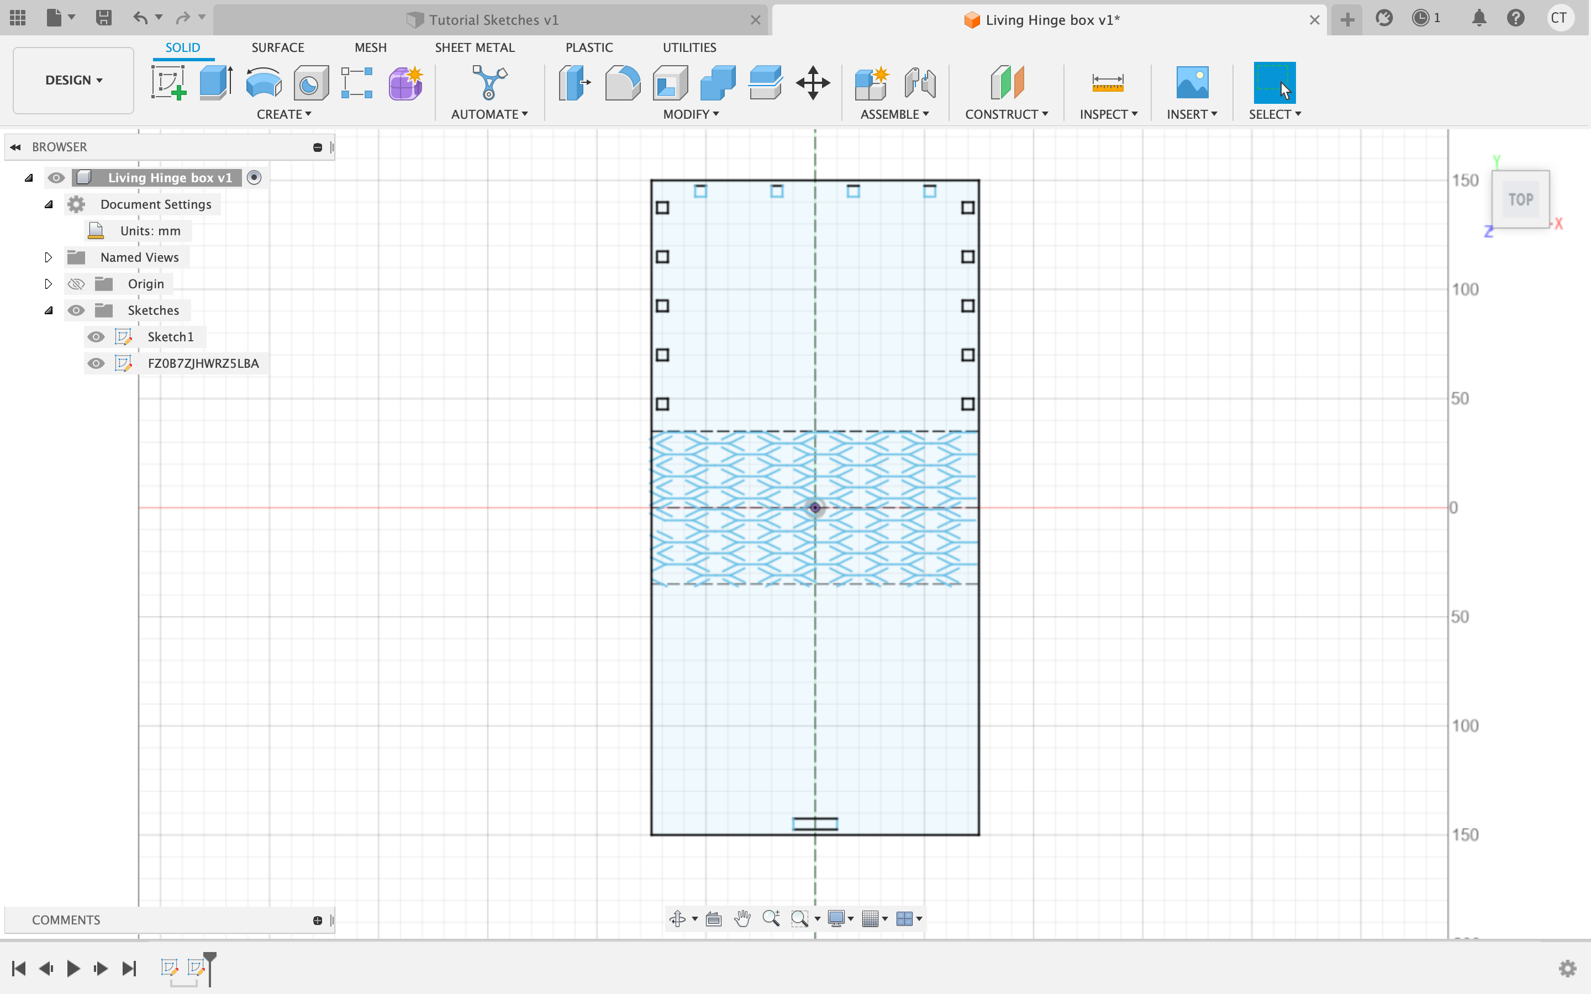Viewport: 1591px width, 994px height.
Task: Open the Measure tool in Inspect
Action: pos(1107,83)
